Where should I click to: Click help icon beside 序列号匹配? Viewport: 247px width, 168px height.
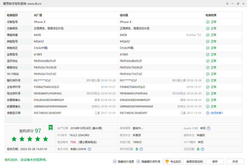tap(141, 149)
